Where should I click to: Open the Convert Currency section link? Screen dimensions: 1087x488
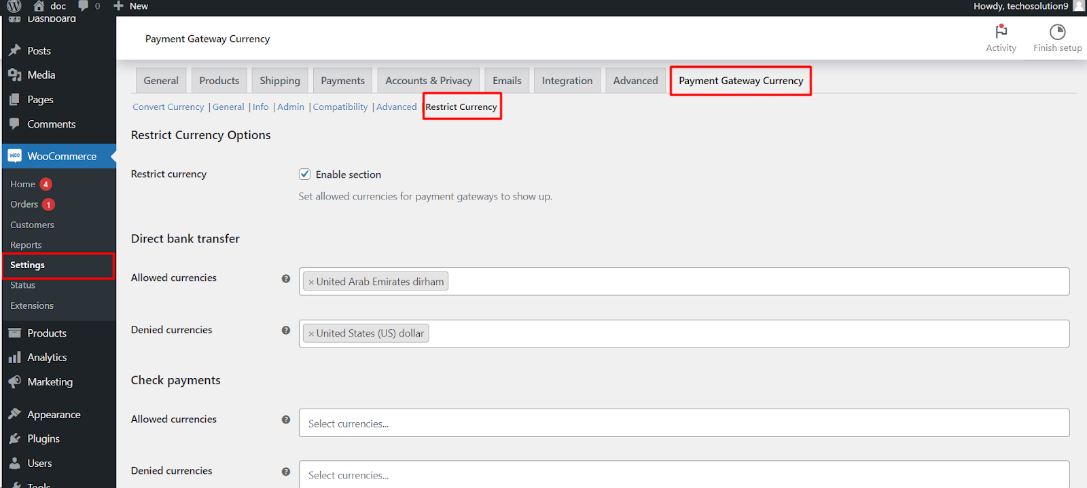click(168, 107)
